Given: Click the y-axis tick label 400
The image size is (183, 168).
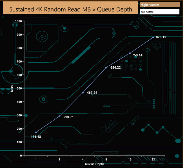Looking at the screenshot, I should point(19,102).
